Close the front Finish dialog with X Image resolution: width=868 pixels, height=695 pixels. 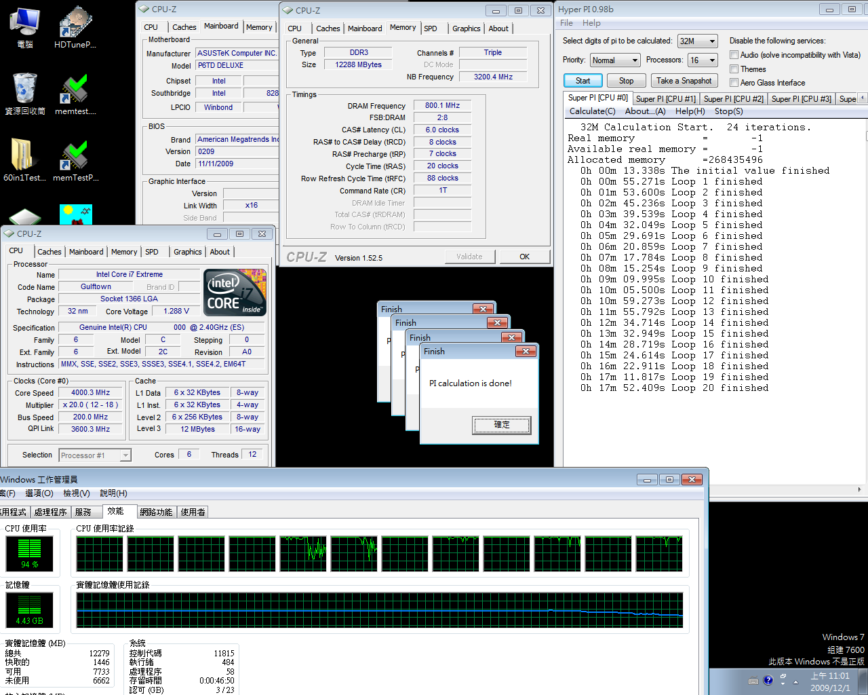click(526, 351)
